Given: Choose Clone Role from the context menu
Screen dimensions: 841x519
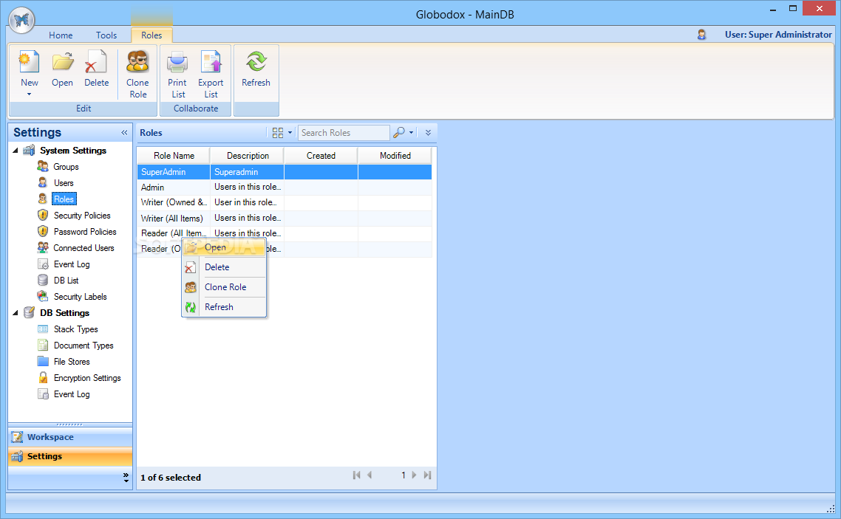Looking at the screenshot, I should [224, 287].
